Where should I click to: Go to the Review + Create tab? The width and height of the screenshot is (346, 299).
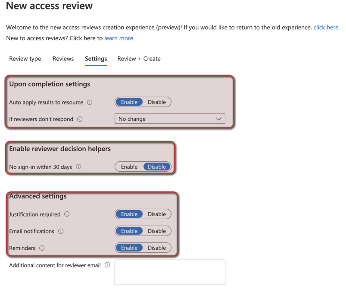coord(139,59)
